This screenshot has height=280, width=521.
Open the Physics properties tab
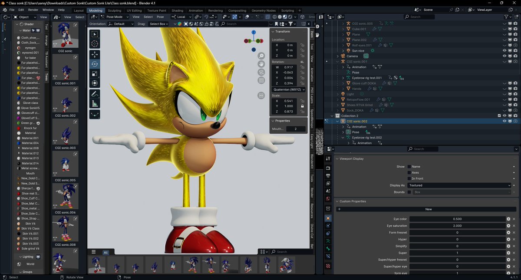coord(328,226)
